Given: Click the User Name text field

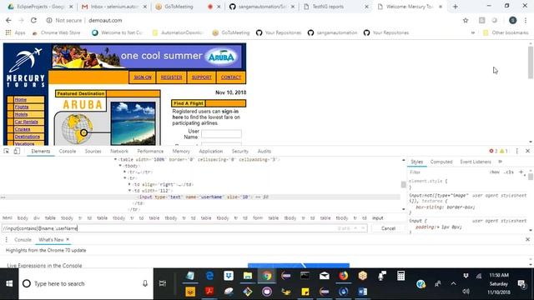Looking at the screenshot, I should [x=221, y=133].
